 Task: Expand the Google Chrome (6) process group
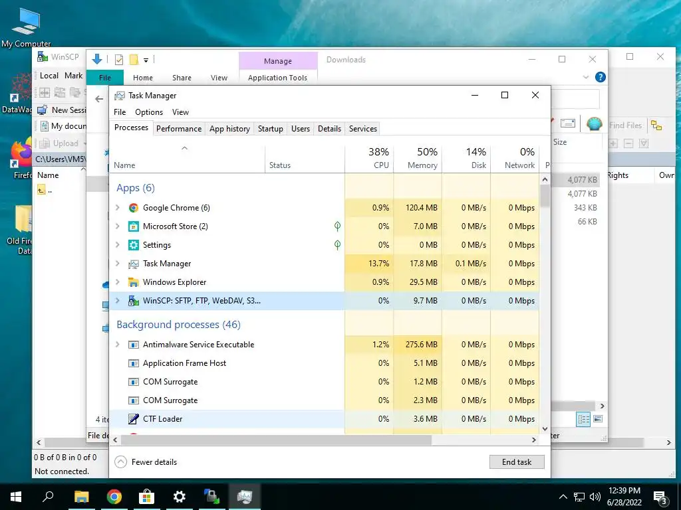(117, 208)
